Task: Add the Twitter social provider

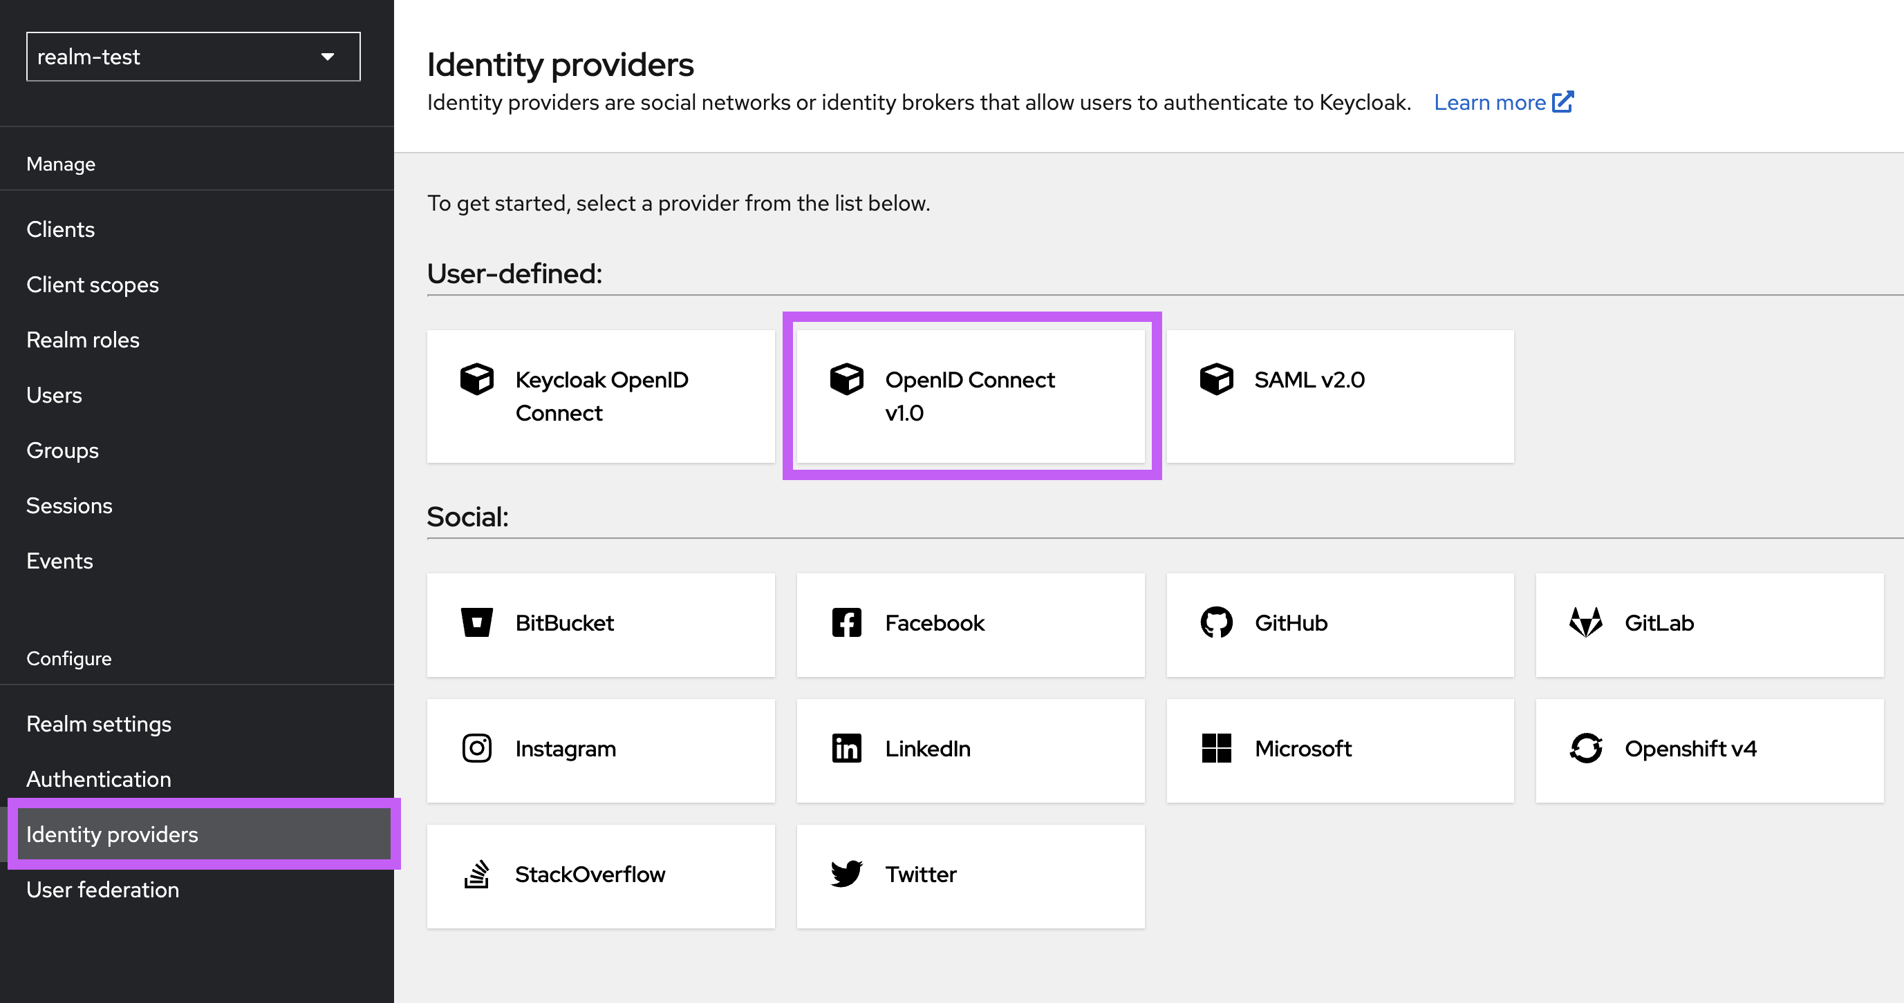Action: (971, 877)
